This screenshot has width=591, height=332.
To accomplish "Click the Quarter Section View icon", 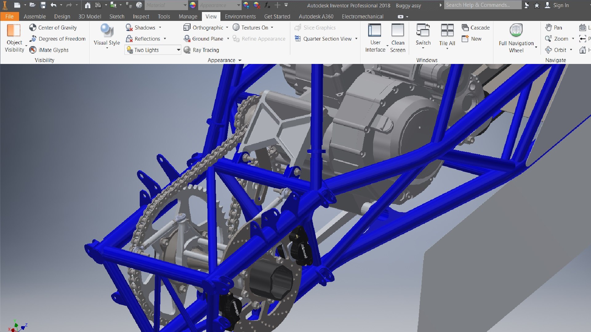I will [x=298, y=39].
